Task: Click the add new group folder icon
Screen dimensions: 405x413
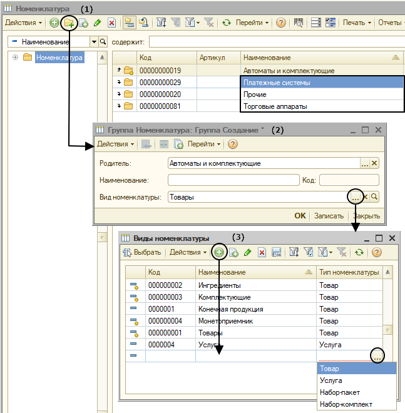Action: pos(69,23)
